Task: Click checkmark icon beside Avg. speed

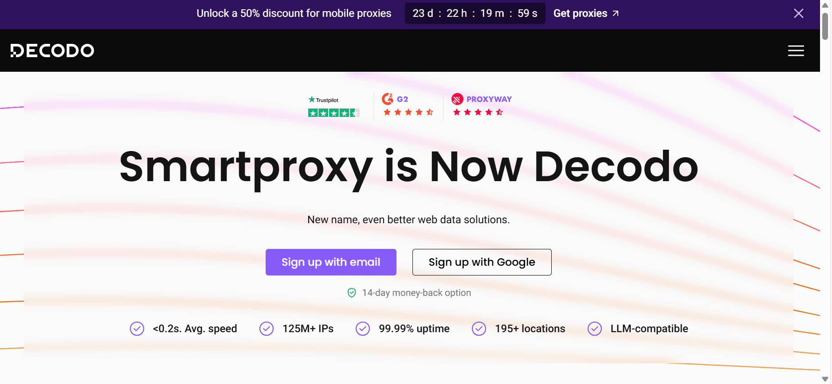Action: pyautogui.click(x=137, y=329)
